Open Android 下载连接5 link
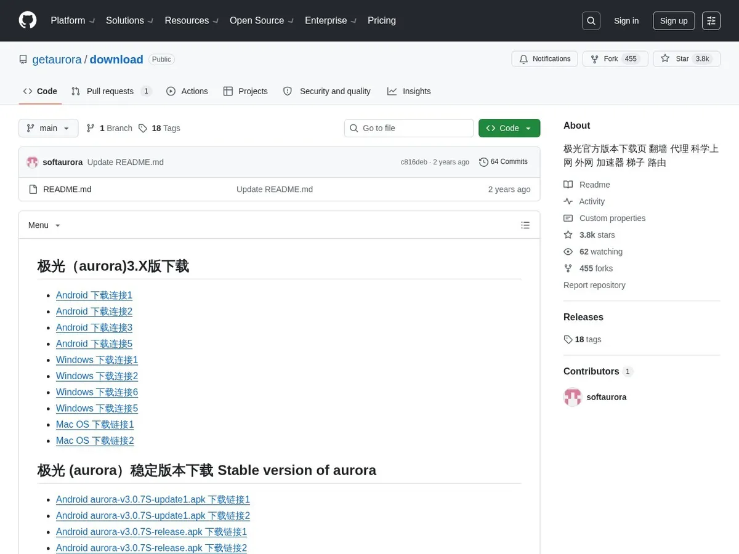Image resolution: width=739 pixels, height=554 pixels. (94, 343)
